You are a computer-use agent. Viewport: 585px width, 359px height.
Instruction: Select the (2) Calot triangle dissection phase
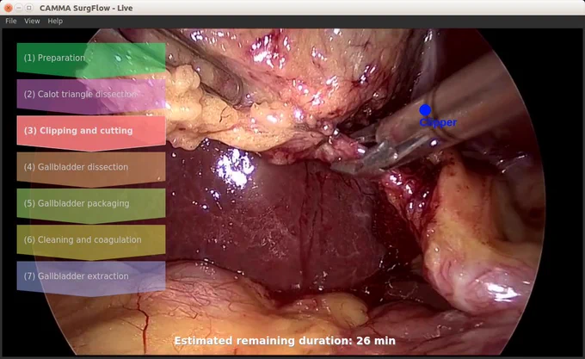pos(91,96)
